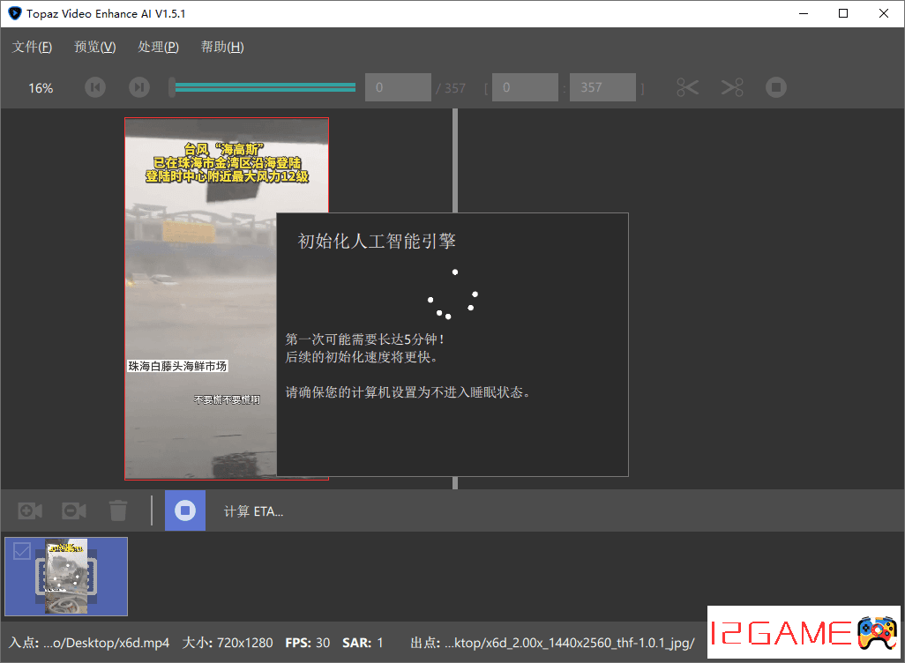Click the trim end frame field showing 357

click(602, 87)
